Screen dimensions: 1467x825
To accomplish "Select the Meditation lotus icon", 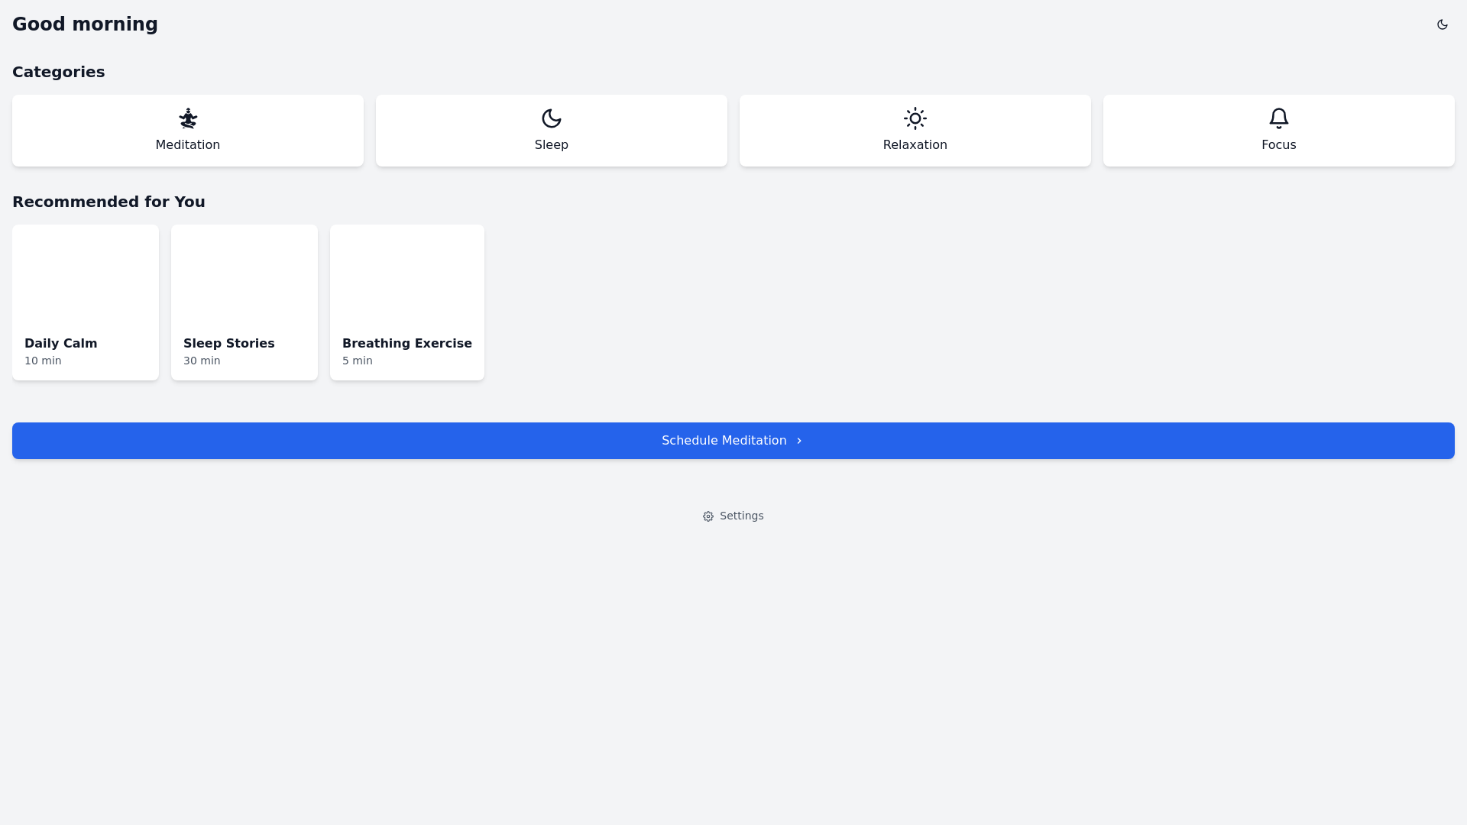I will coord(187,118).
